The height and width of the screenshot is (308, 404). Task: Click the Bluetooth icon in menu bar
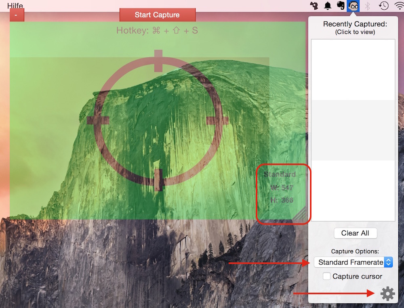[368, 6]
